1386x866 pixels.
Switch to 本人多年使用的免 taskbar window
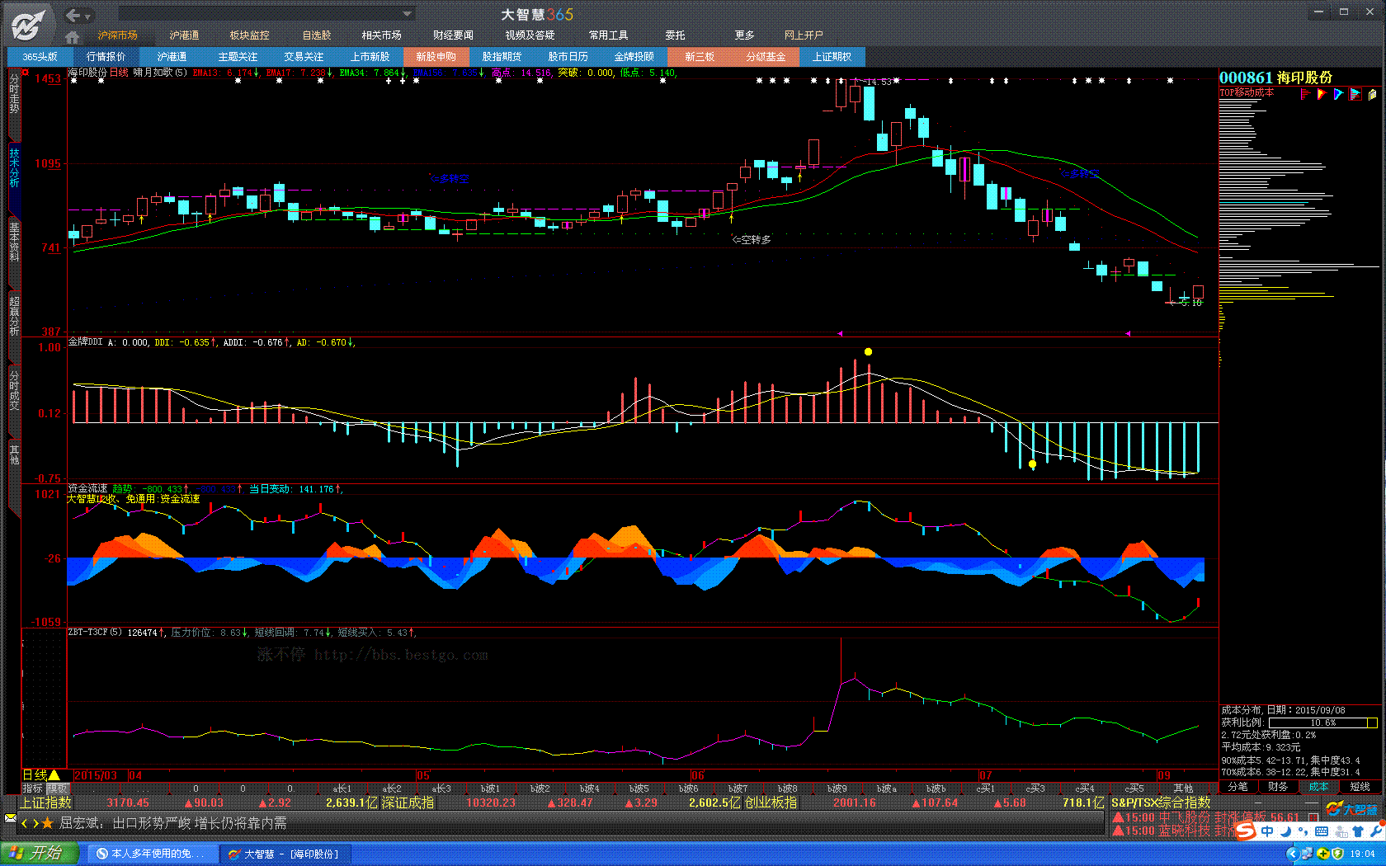[152, 854]
